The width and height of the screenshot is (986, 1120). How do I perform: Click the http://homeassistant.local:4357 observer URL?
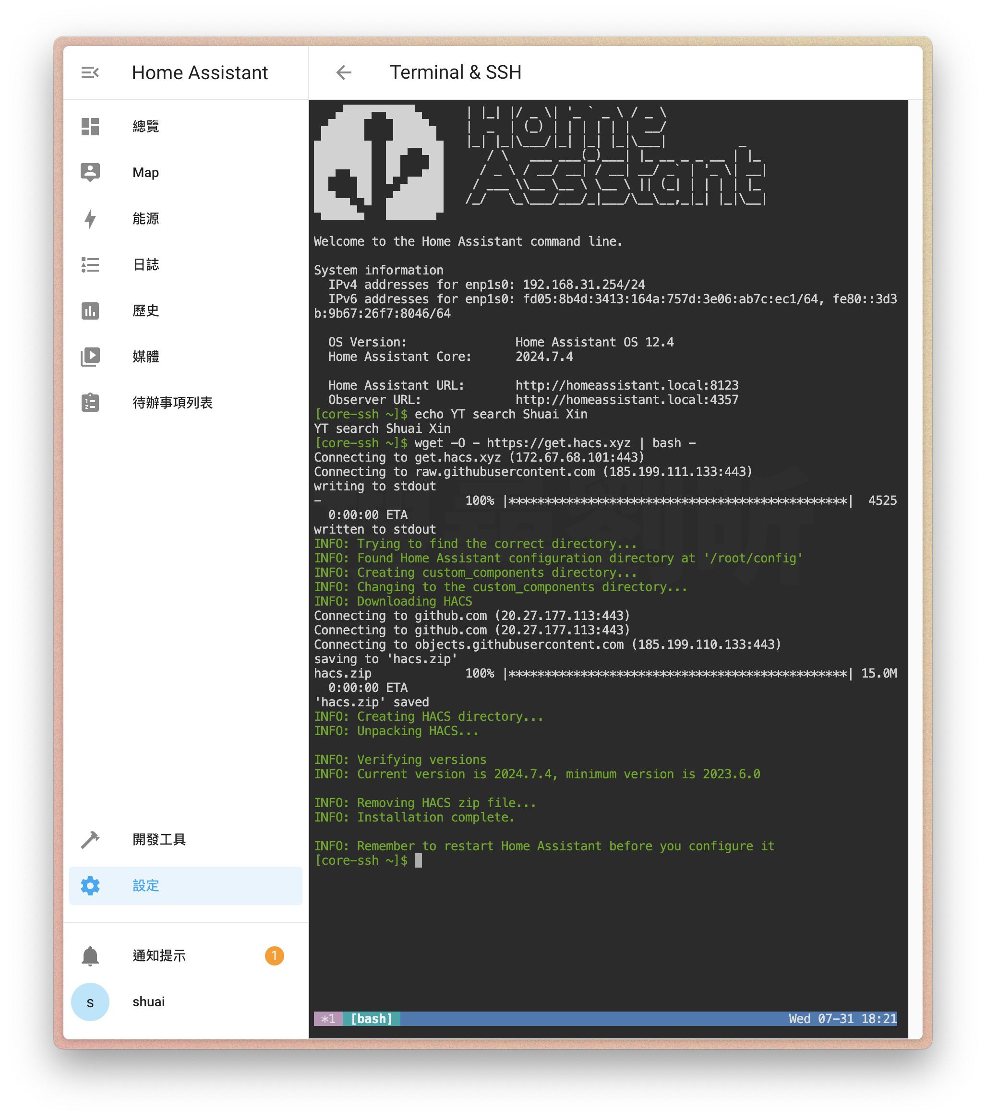(626, 399)
